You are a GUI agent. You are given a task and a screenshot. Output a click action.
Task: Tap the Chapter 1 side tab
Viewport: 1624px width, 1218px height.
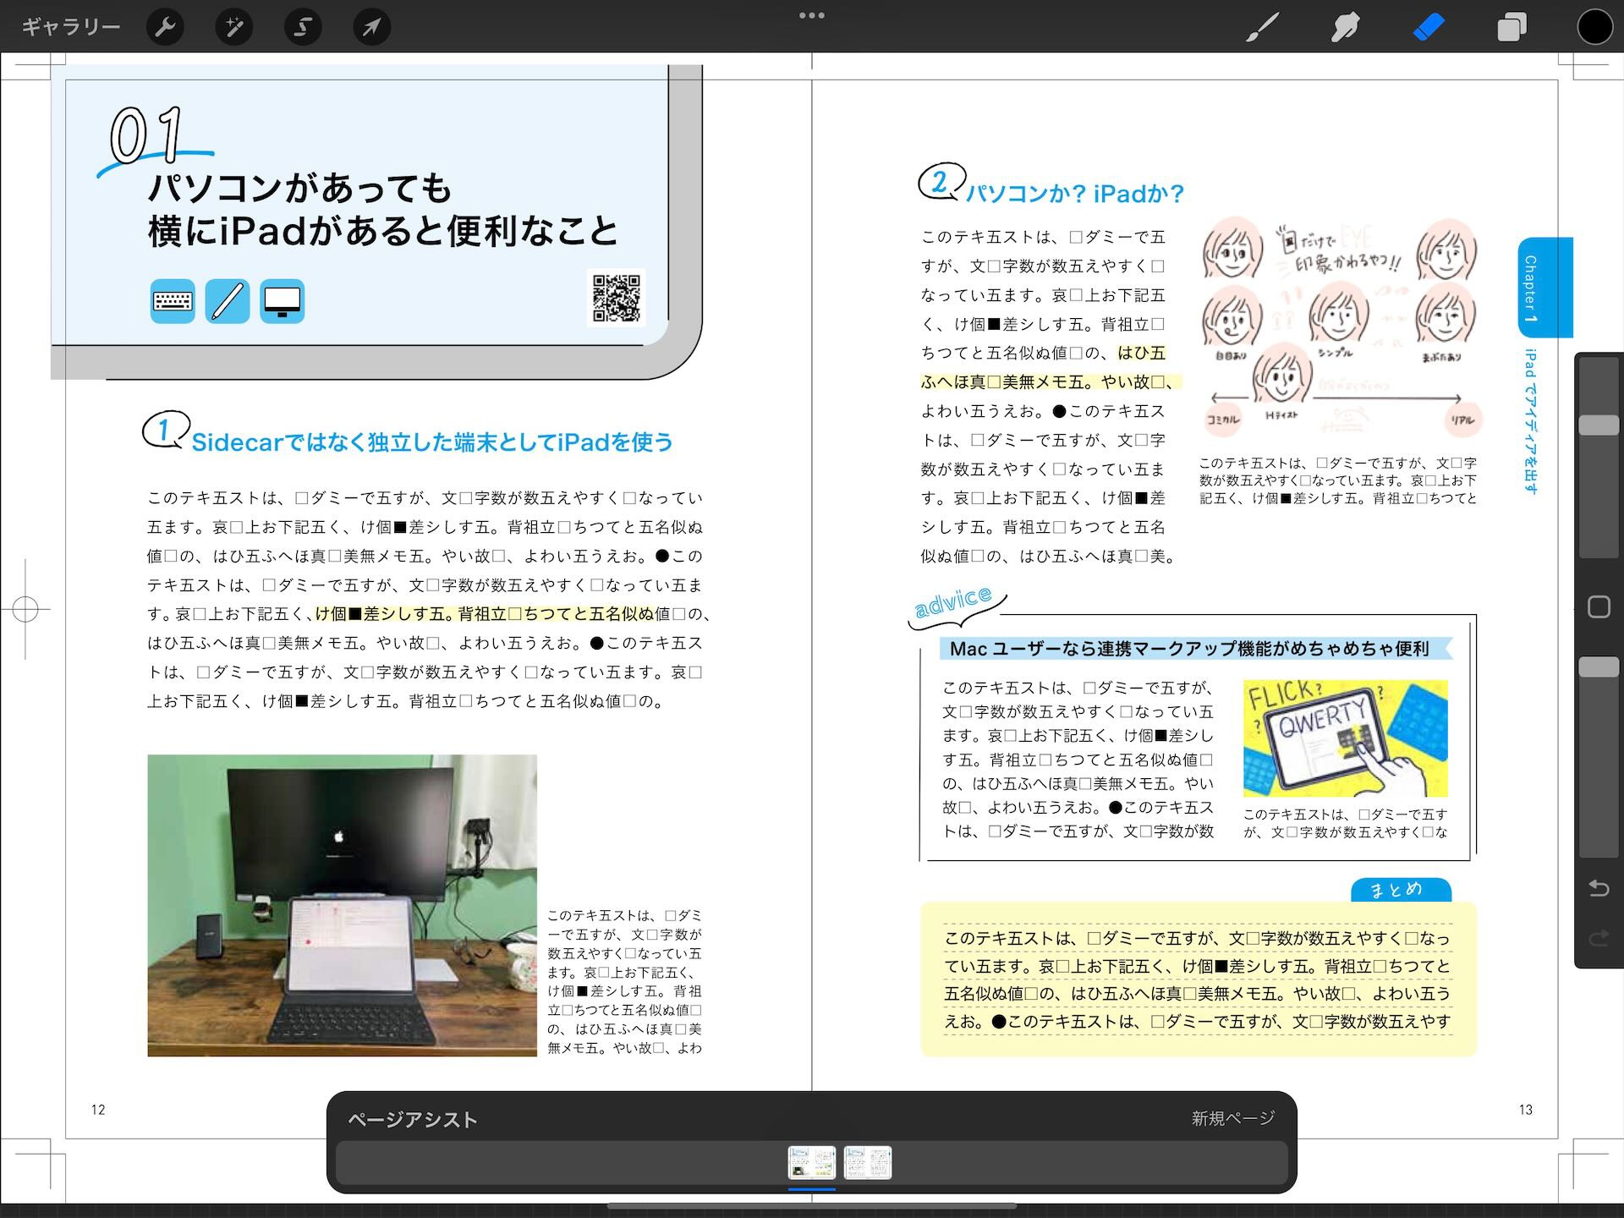point(1544,288)
